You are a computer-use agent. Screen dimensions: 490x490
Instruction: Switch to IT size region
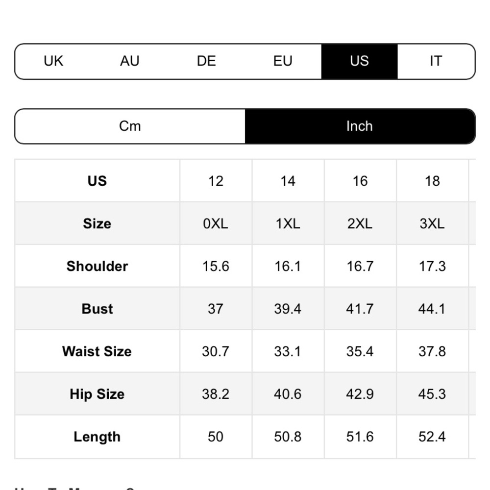[436, 61]
